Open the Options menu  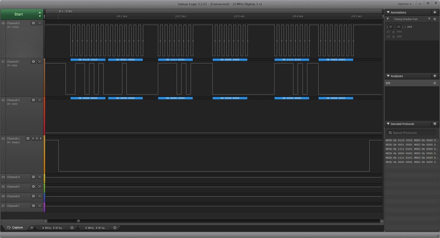pos(404,4)
